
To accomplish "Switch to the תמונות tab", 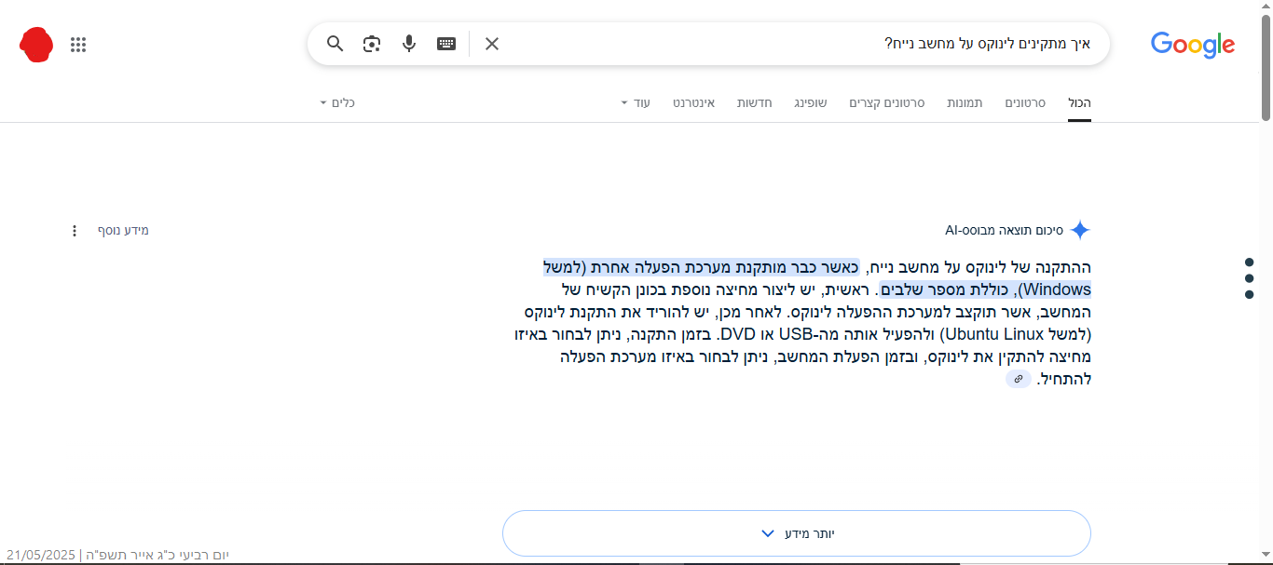I will click(x=965, y=102).
